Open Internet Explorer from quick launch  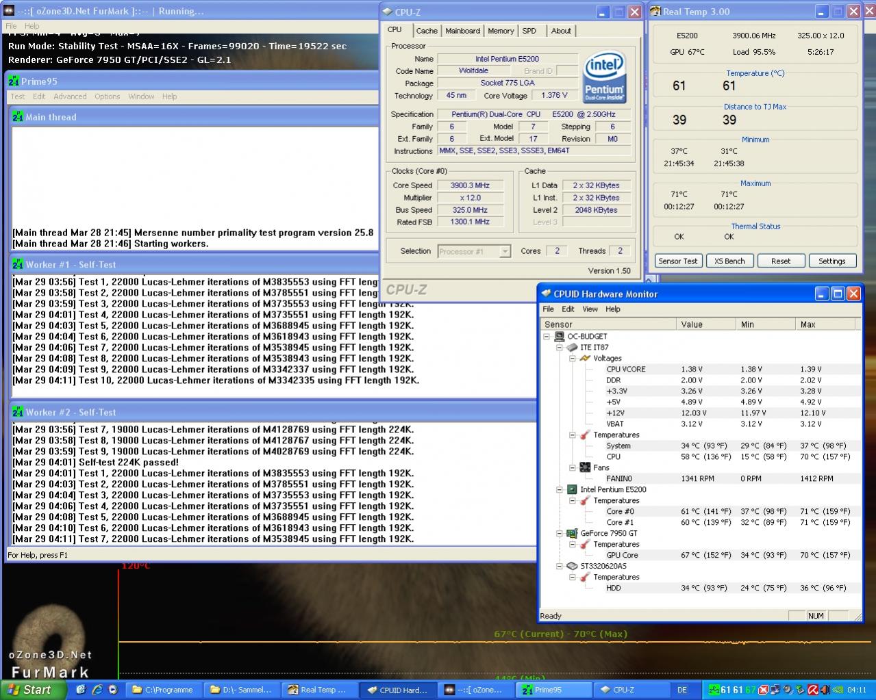click(x=97, y=690)
